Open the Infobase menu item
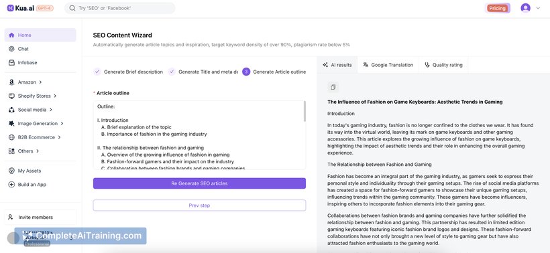The height and width of the screenshot is (253, 550). pyautogui.click(x=40, y=63)
